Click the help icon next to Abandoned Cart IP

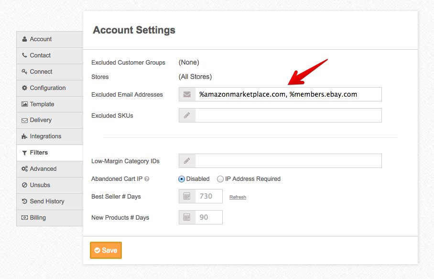[x=147, y=179]
